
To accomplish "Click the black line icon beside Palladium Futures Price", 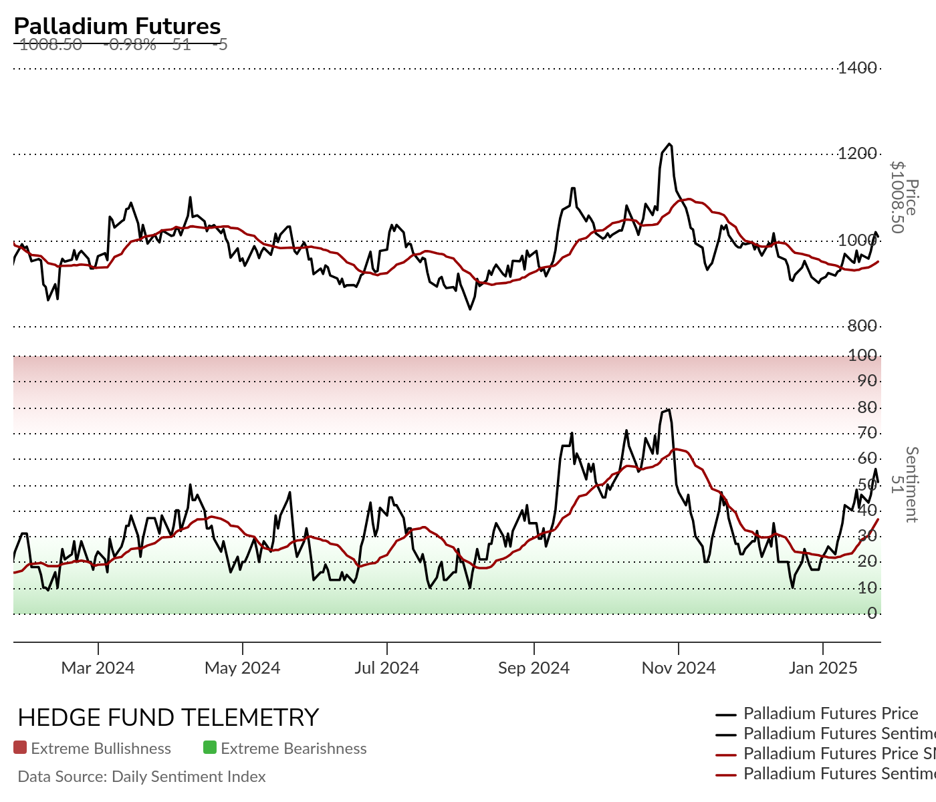I will (726, 714).
